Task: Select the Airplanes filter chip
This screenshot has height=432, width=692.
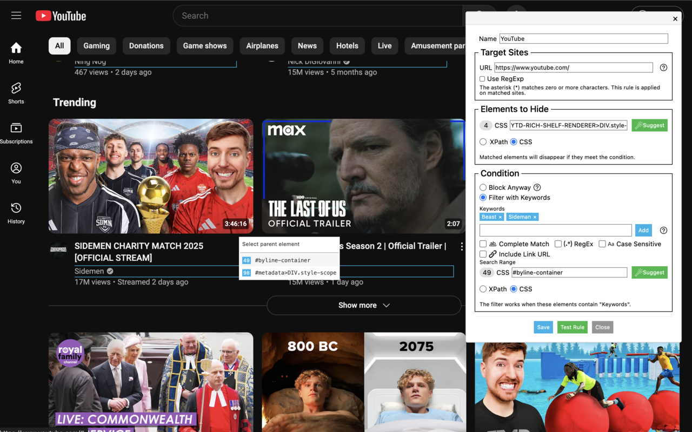Action: click(262, 46)
